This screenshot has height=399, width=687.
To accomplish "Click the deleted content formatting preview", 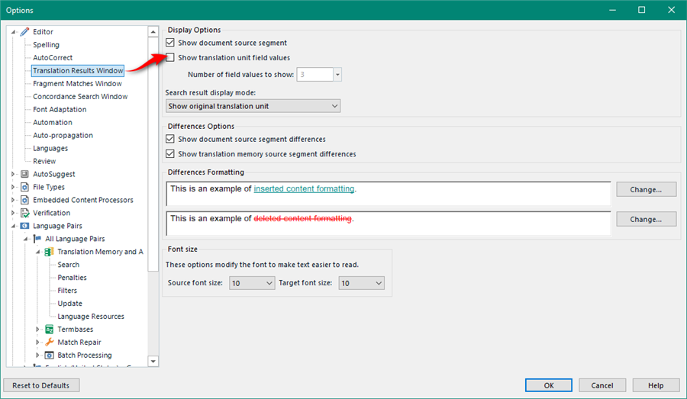I will coord(389,224).
